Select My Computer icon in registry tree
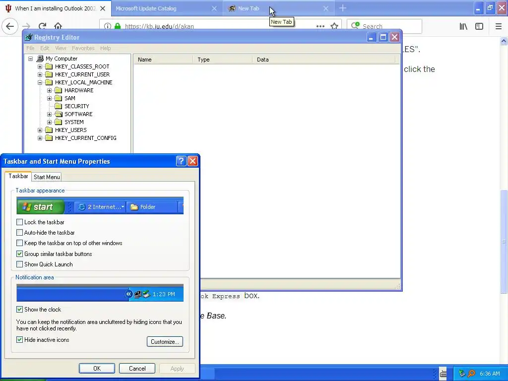 [x=40, y=59]
